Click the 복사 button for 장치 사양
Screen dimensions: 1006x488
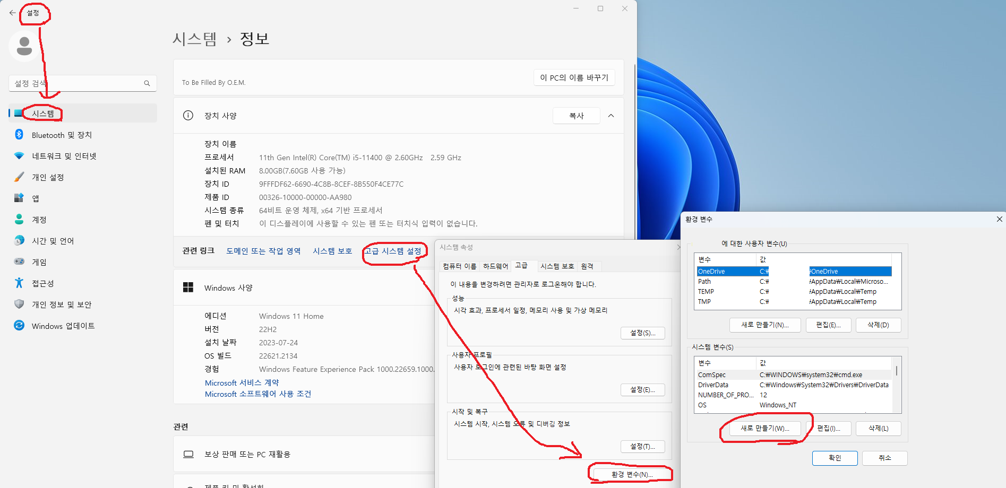point(577,116)
